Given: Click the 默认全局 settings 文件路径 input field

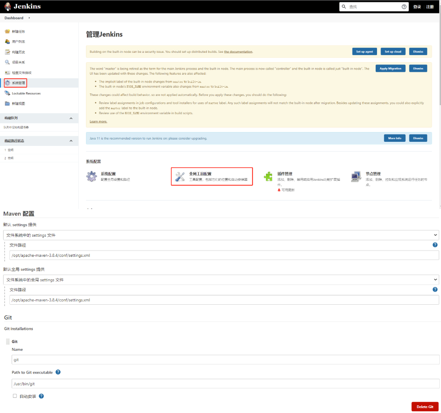Looking at the screenshot, I should coord(224,300).
